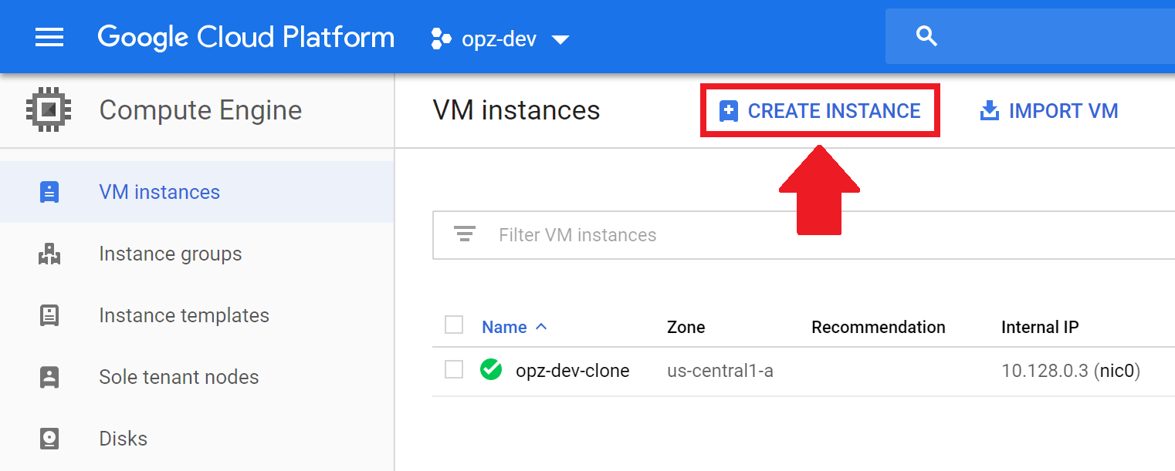Toggle the select-all checkbox in header
The width and height of the screenshot is (1175, 471).
point(454,325)
